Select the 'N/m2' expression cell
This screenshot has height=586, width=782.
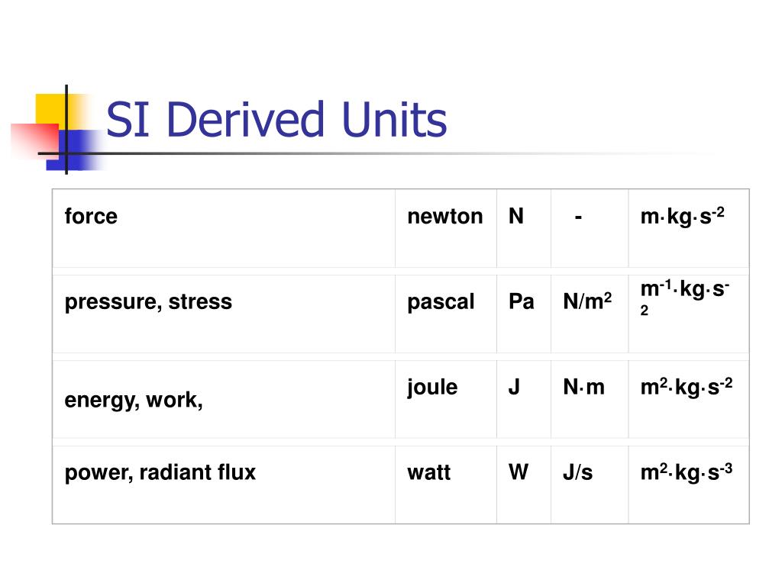click(590, 314)
